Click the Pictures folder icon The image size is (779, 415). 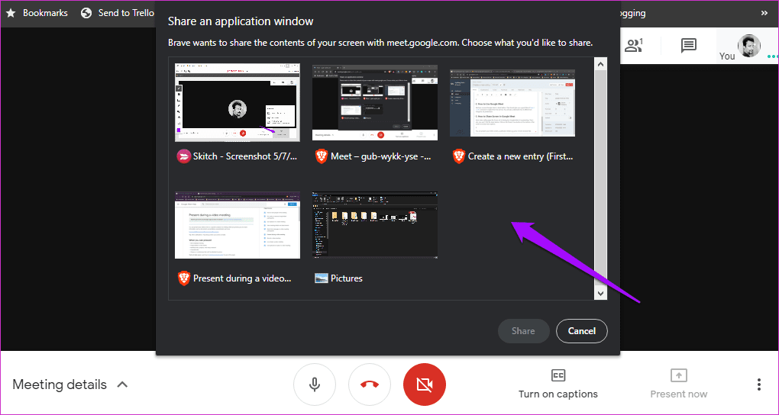[322, 278]
